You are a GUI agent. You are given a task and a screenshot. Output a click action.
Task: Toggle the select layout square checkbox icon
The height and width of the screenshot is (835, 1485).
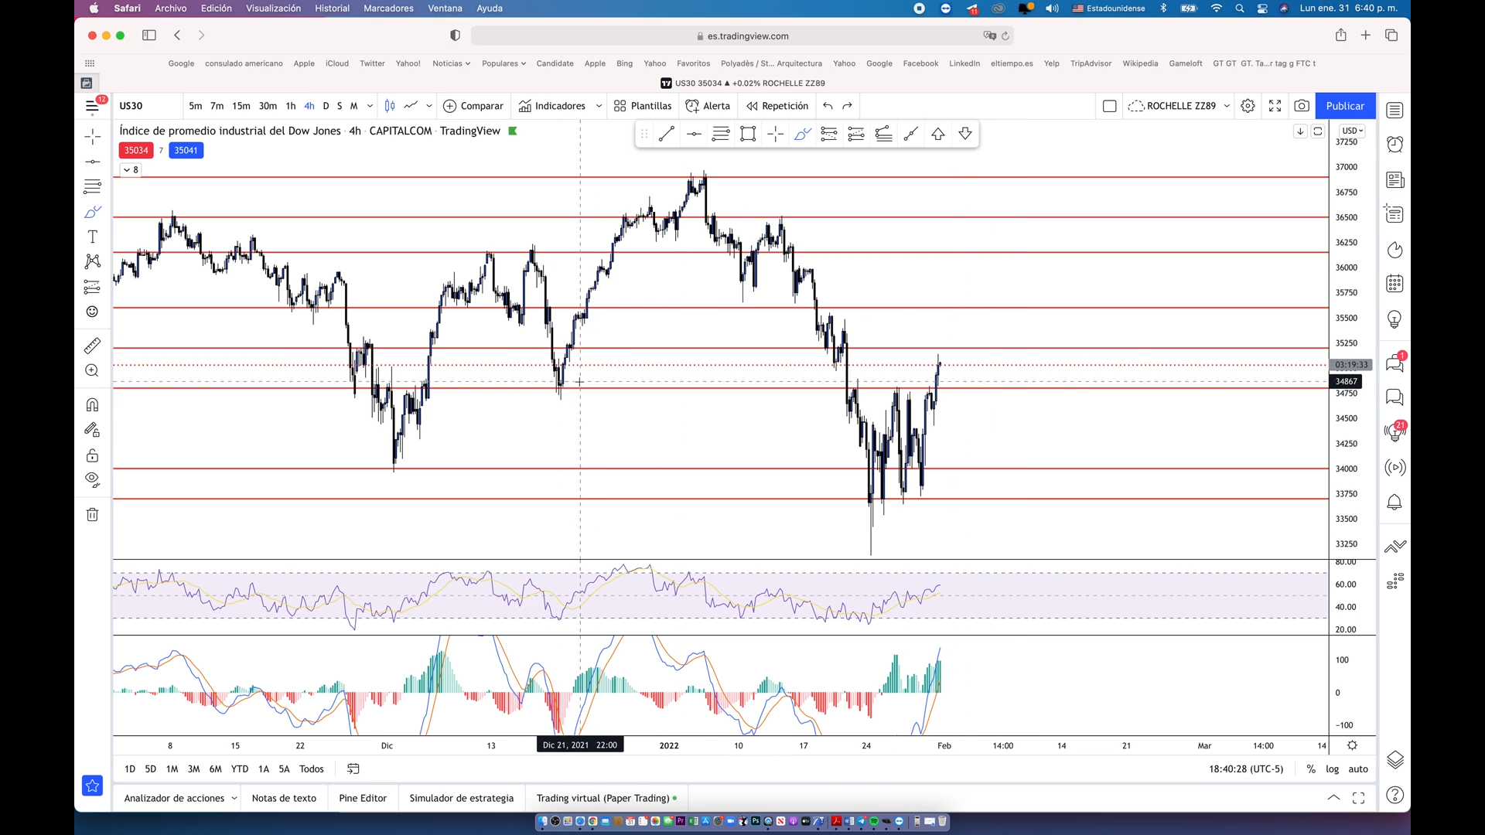point(1109,106)
